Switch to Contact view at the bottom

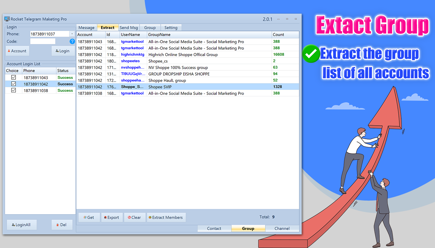click(214, 228)
